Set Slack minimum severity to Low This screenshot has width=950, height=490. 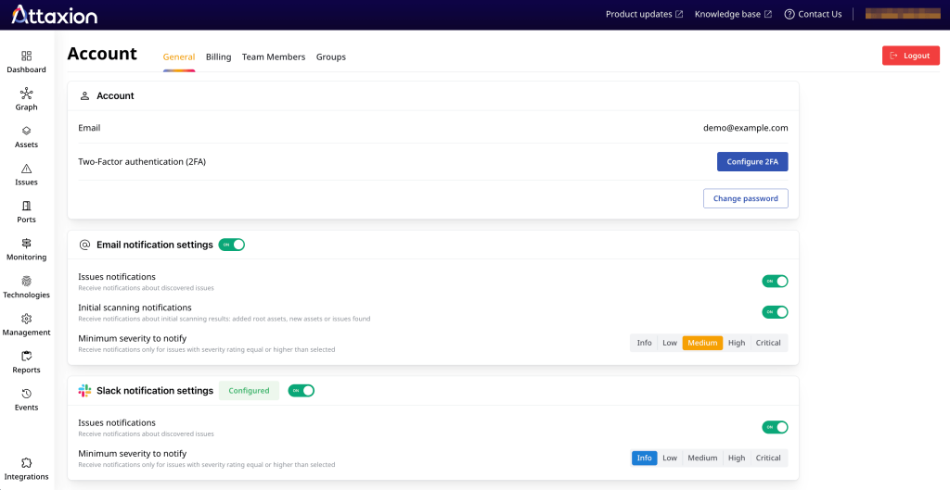[670, 458]
